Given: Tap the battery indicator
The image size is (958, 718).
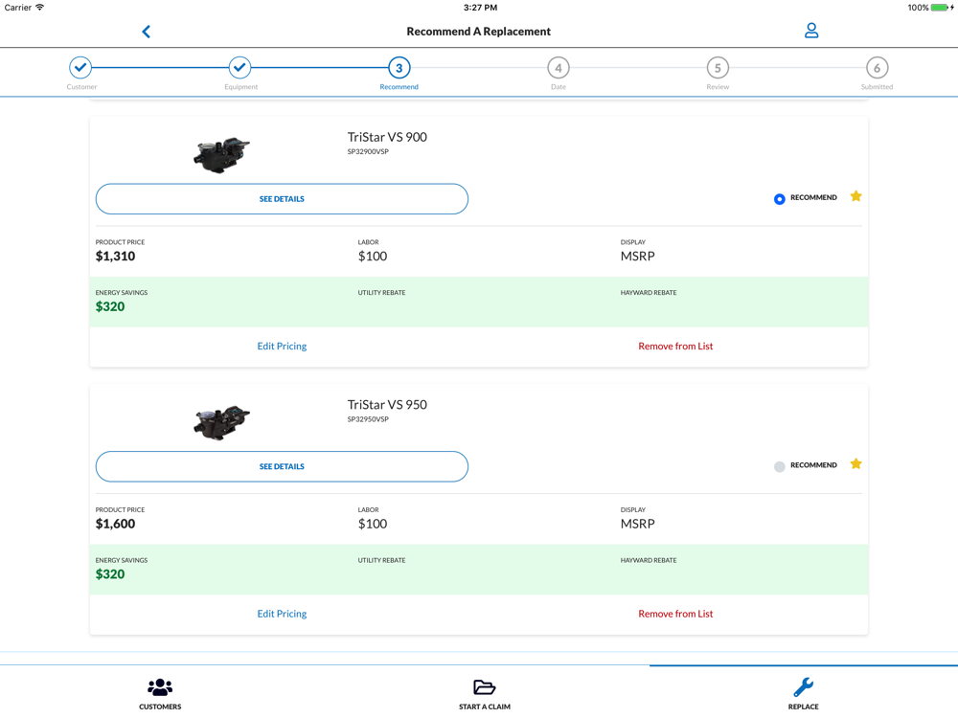Looking at the screenshot, I should [x=941, y=8].
